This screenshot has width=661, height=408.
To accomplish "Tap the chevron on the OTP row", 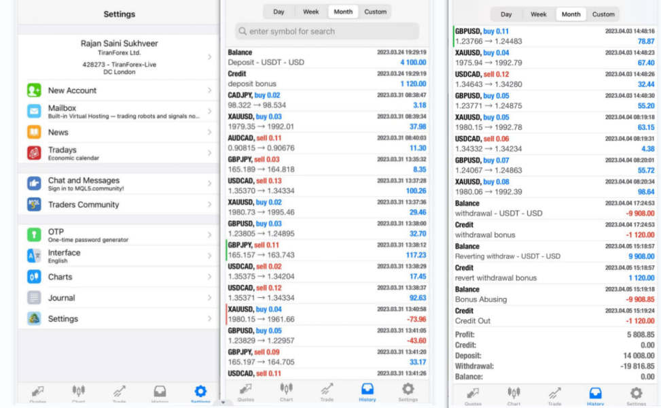I will pyautogui.click(x=209, y=235).
